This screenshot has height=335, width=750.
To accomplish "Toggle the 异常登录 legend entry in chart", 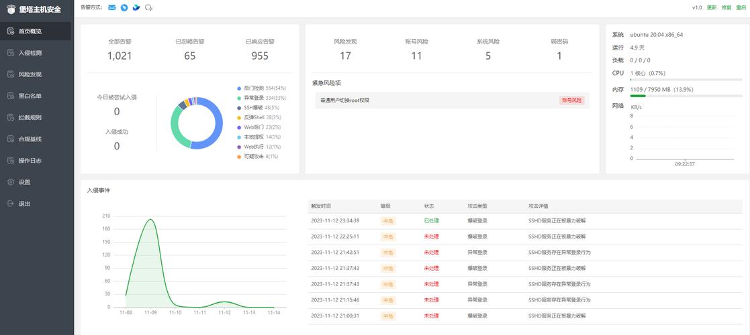I will coord(262,98).
